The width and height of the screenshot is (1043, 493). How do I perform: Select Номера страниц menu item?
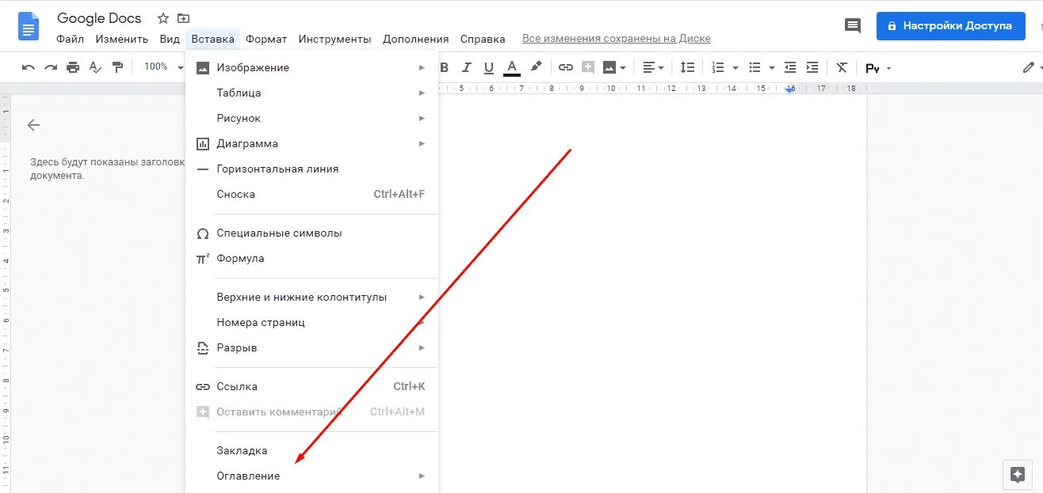point(311,322)
